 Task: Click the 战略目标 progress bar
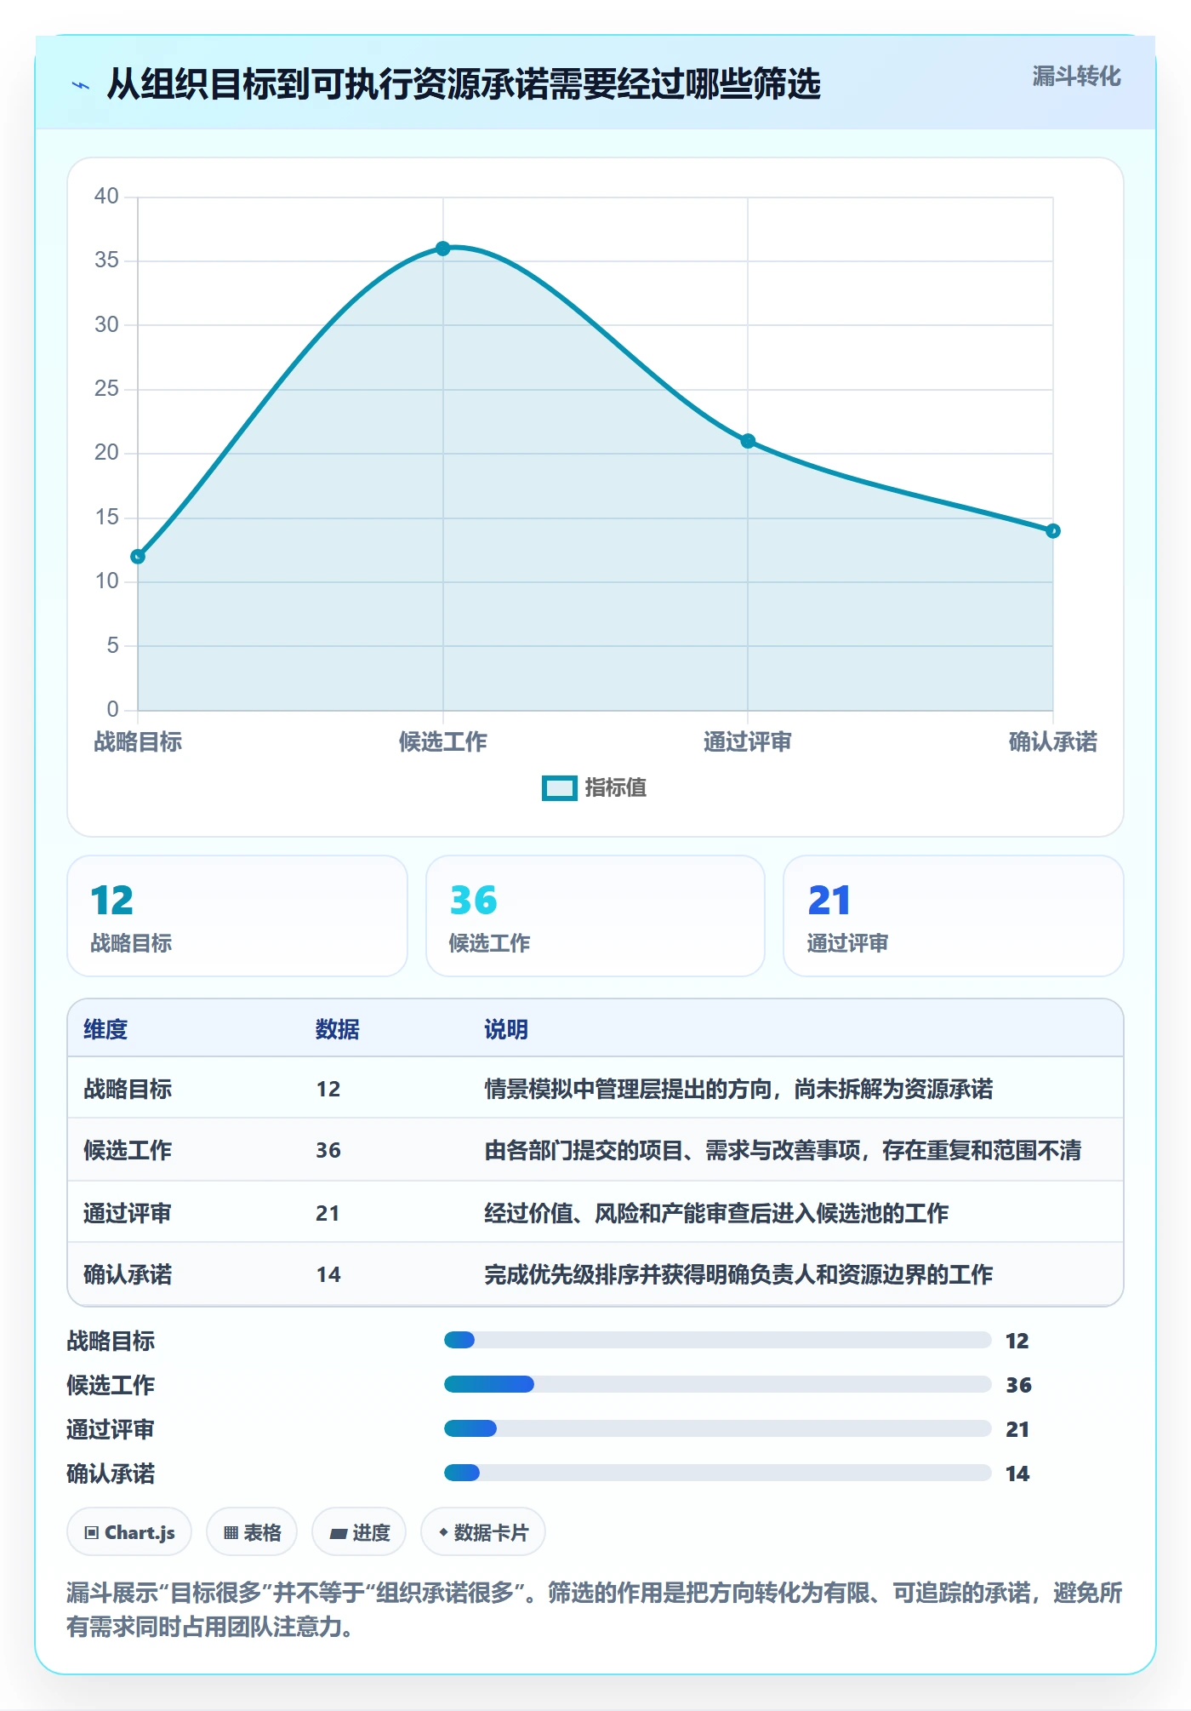717,1340
